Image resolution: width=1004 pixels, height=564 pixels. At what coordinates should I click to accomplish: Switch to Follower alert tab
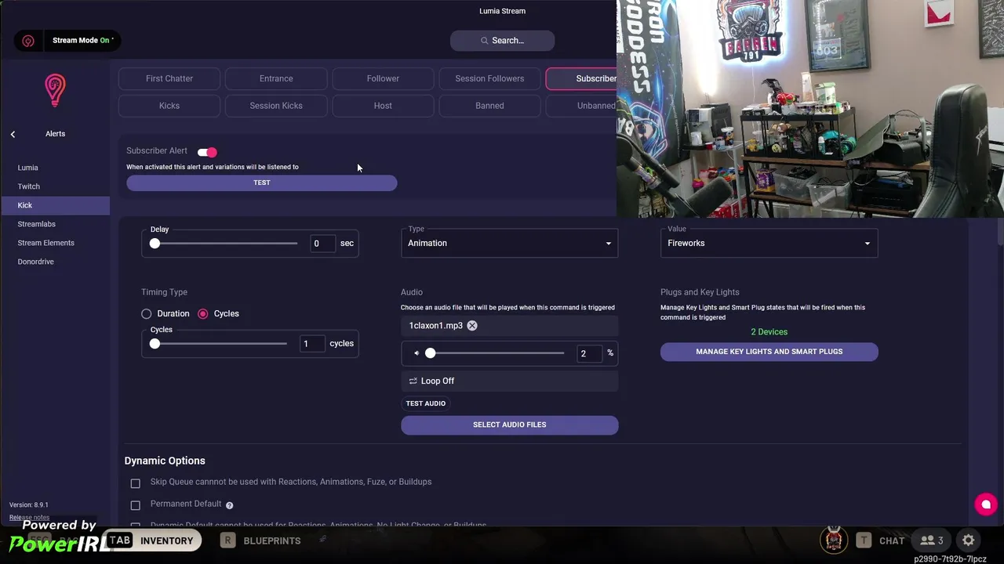pyautogui.click(x=383, y=78)
